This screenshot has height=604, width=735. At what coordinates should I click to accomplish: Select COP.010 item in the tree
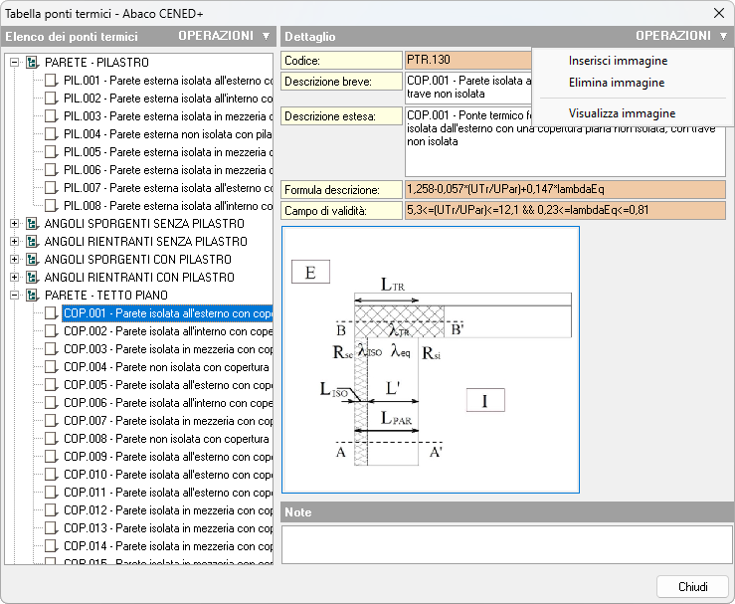click(167, 475)
